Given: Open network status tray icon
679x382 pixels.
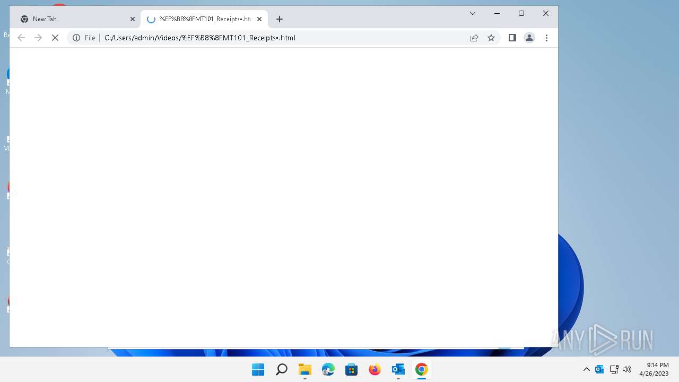Looking at the screenshot, I should click(x=614, y=369).
